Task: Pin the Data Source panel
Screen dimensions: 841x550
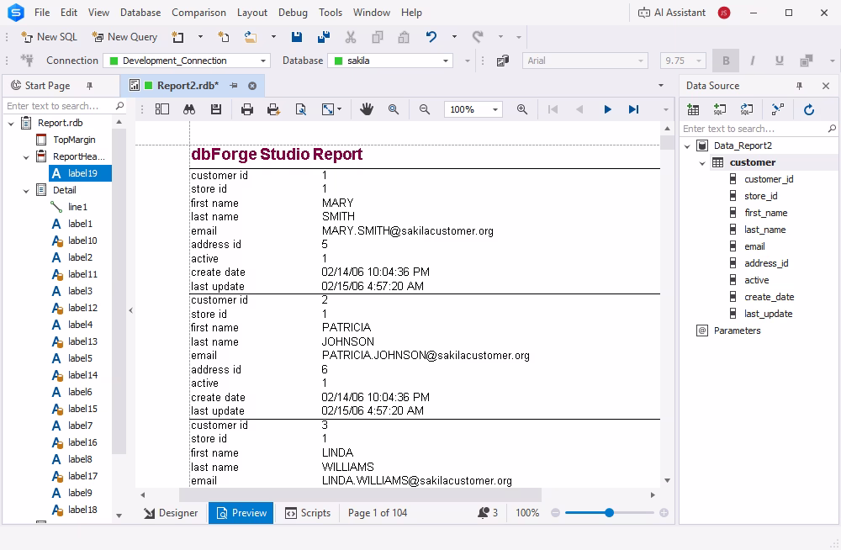Action: click(x=799, y=86)
